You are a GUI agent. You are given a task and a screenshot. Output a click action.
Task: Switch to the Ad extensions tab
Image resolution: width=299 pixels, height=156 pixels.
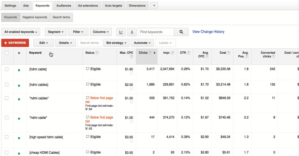click(88, 6)
